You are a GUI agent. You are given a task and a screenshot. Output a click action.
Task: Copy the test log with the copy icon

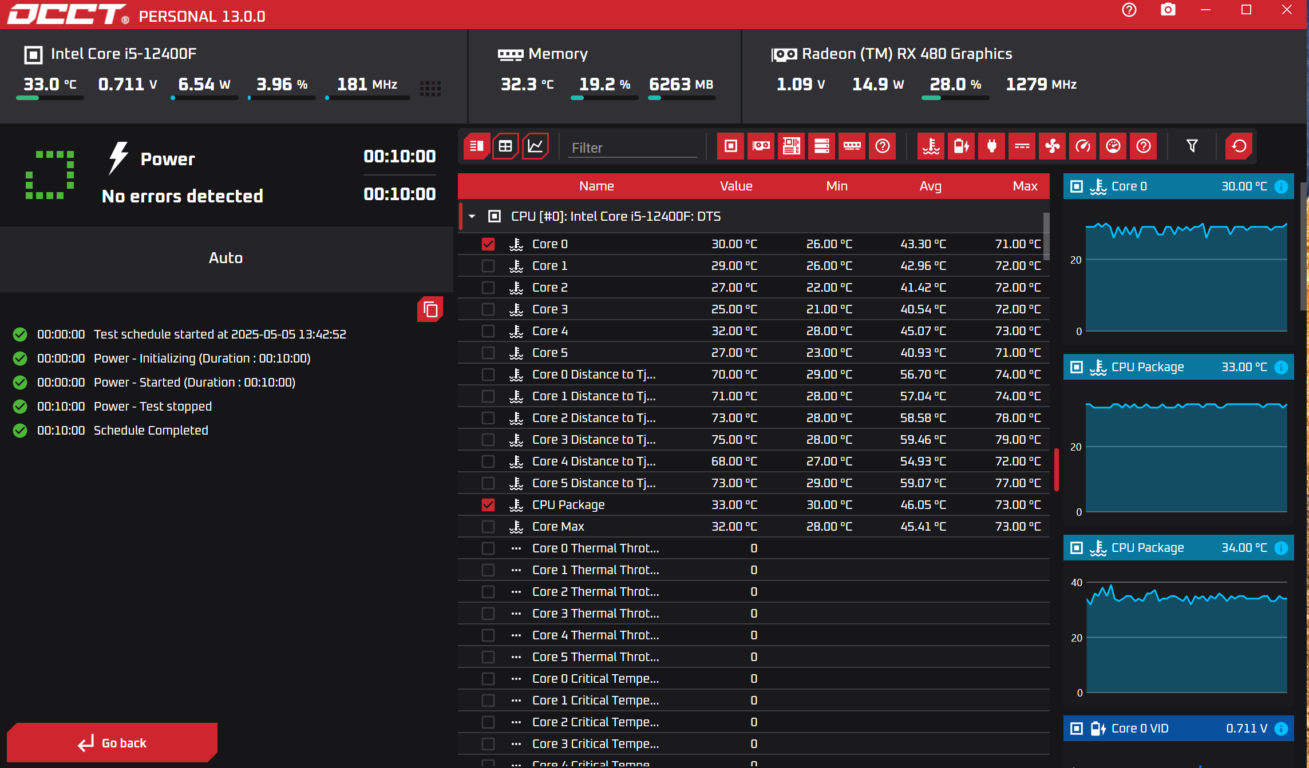[430, 309]
